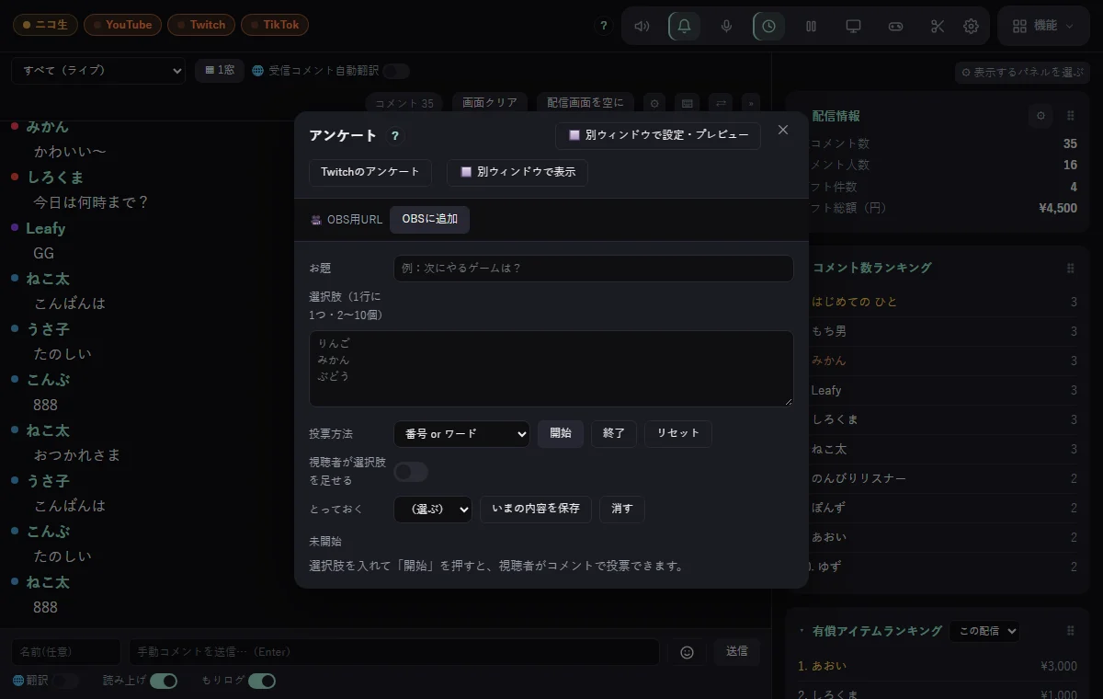Click the game controller icon in toolbar
Viewport: 1103px width, 699px height.
pos(895,26)
